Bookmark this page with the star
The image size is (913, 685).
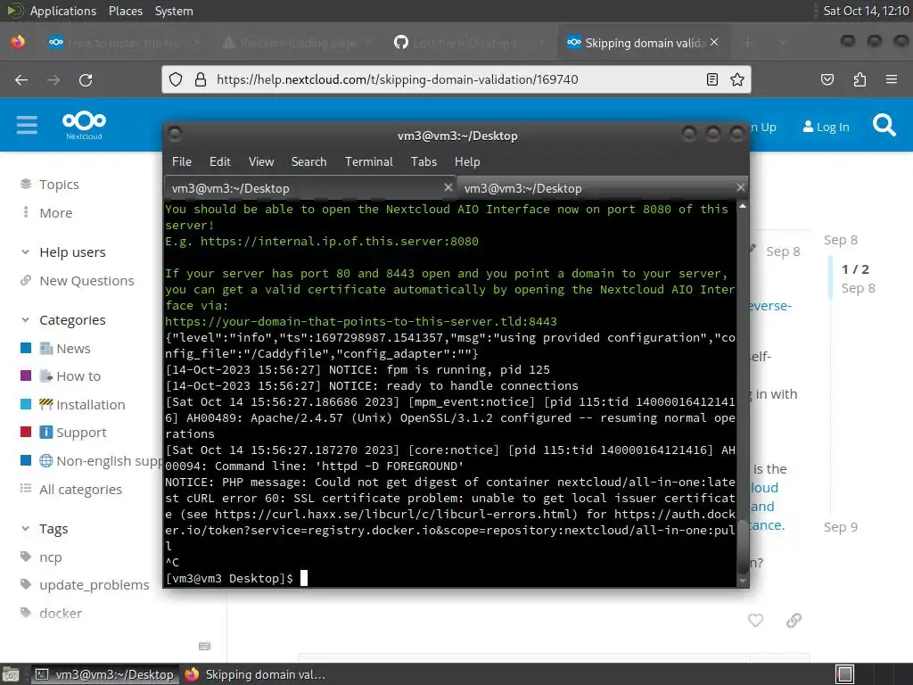737,79
